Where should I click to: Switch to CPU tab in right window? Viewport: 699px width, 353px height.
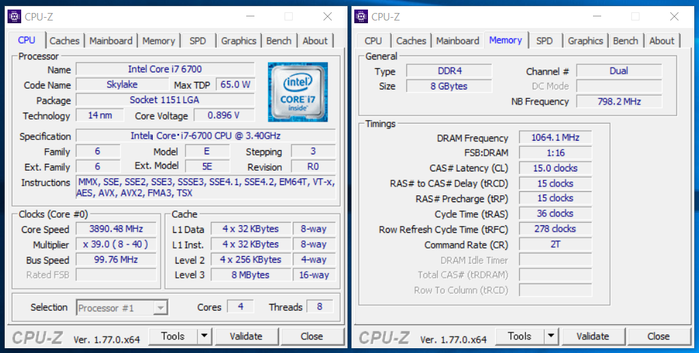point(373,40)
